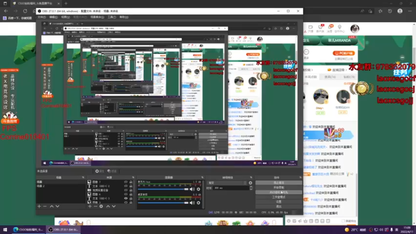Open the 更多 more options circle
This screenshot has width=416, height=234.
click(x=306, y=52)
